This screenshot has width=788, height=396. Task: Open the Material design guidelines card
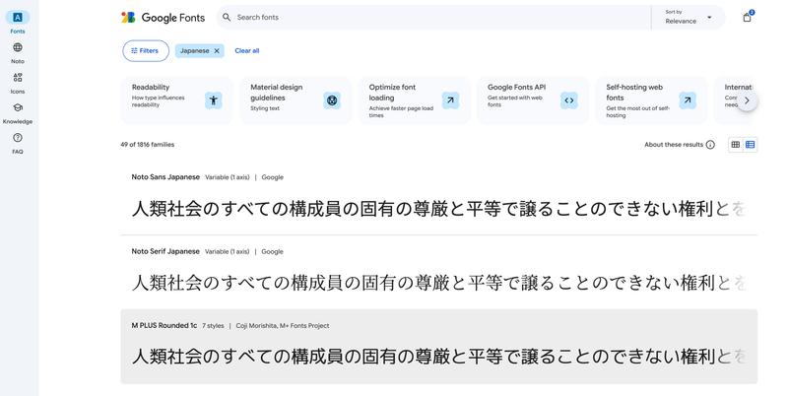295,100
